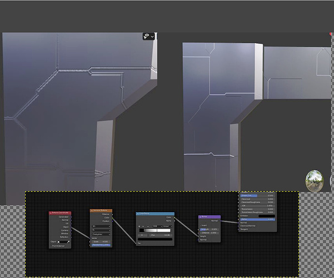The image size is (334, 278).
Task: Click the black Emission color swatch
Action: [267, 216]
